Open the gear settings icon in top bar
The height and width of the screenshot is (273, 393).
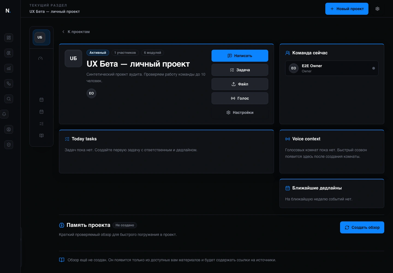click(x=377, y=9)
